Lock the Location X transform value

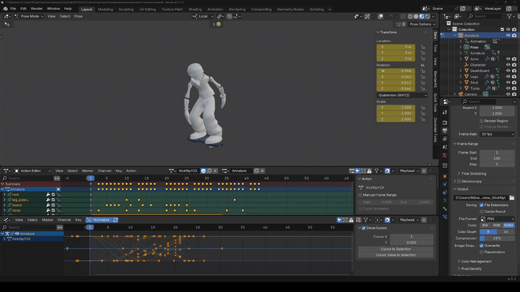(422, 47)
